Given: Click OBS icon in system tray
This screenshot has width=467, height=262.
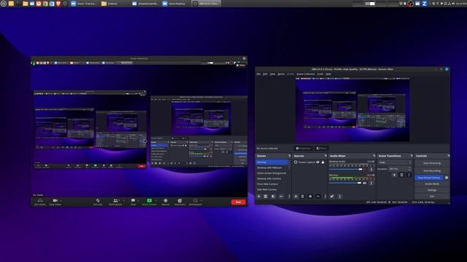Looking at the screenshot, I should (x=410, y=4).
